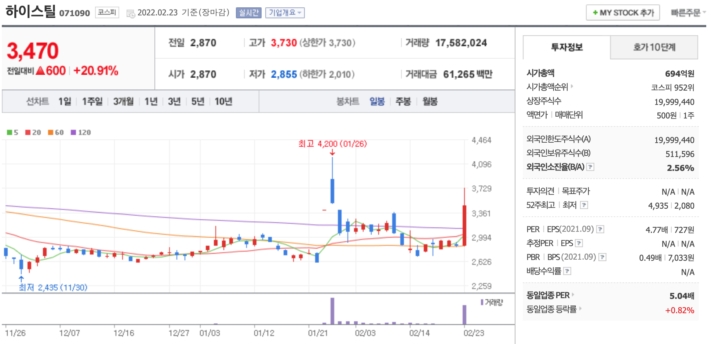This screenshot has height=344, width=711.
Task: Click the 4.77배 PER value
Action: [x=657, y=230]
